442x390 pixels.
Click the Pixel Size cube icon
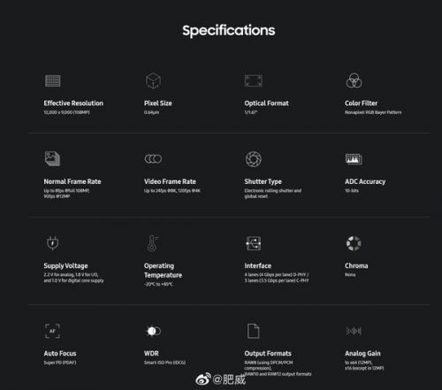[x=153, y=80]
